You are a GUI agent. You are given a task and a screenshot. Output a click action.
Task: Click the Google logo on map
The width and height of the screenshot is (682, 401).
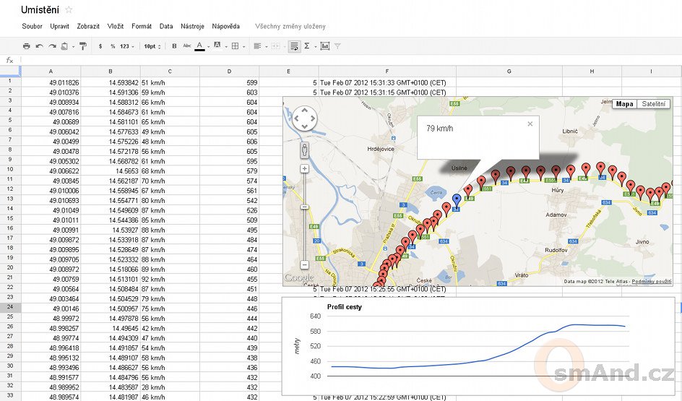299,277
